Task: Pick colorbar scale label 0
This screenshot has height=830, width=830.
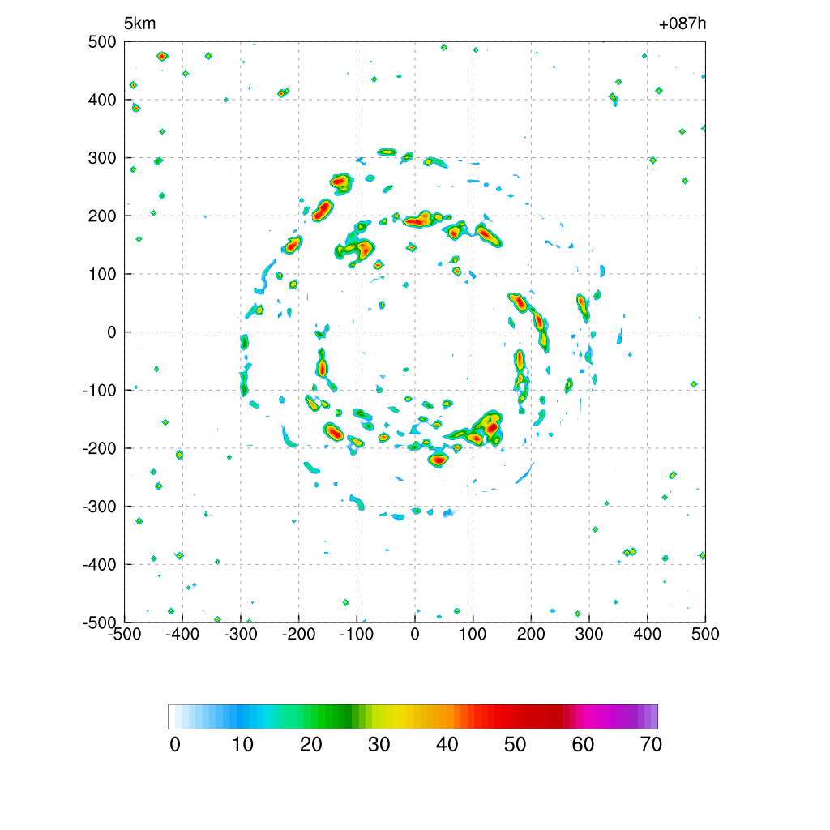Action: (175, 745)
